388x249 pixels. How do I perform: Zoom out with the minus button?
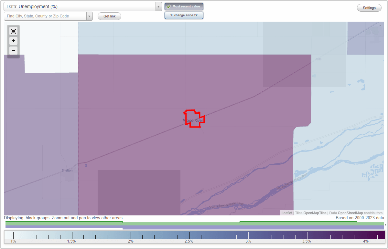[13, 51]
